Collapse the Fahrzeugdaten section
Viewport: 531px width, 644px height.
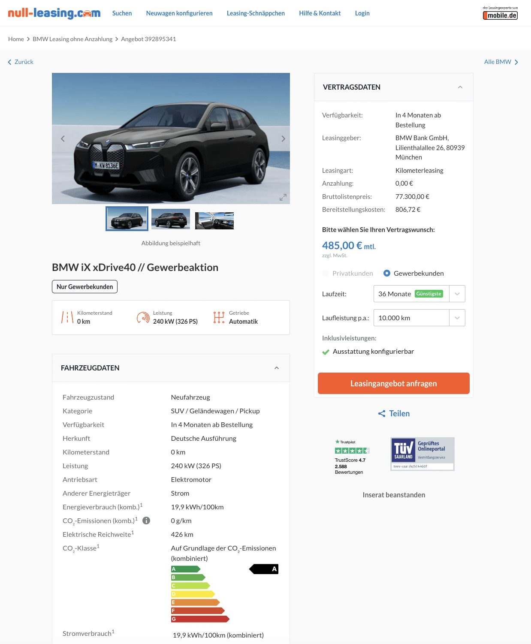point(277,368)
